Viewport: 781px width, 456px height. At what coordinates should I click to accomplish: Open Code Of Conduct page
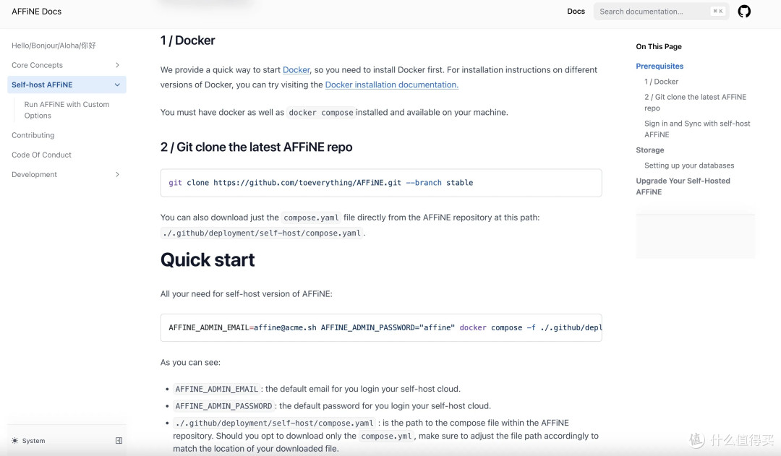(x=41, y=155)
